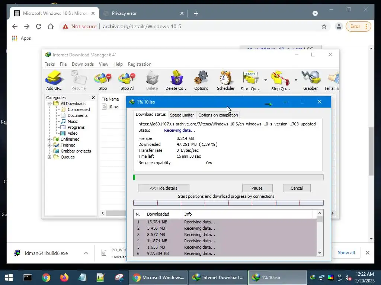381x285 pixels.
Task: Open Firefox from the taskbar
Action: pos(64,278)
